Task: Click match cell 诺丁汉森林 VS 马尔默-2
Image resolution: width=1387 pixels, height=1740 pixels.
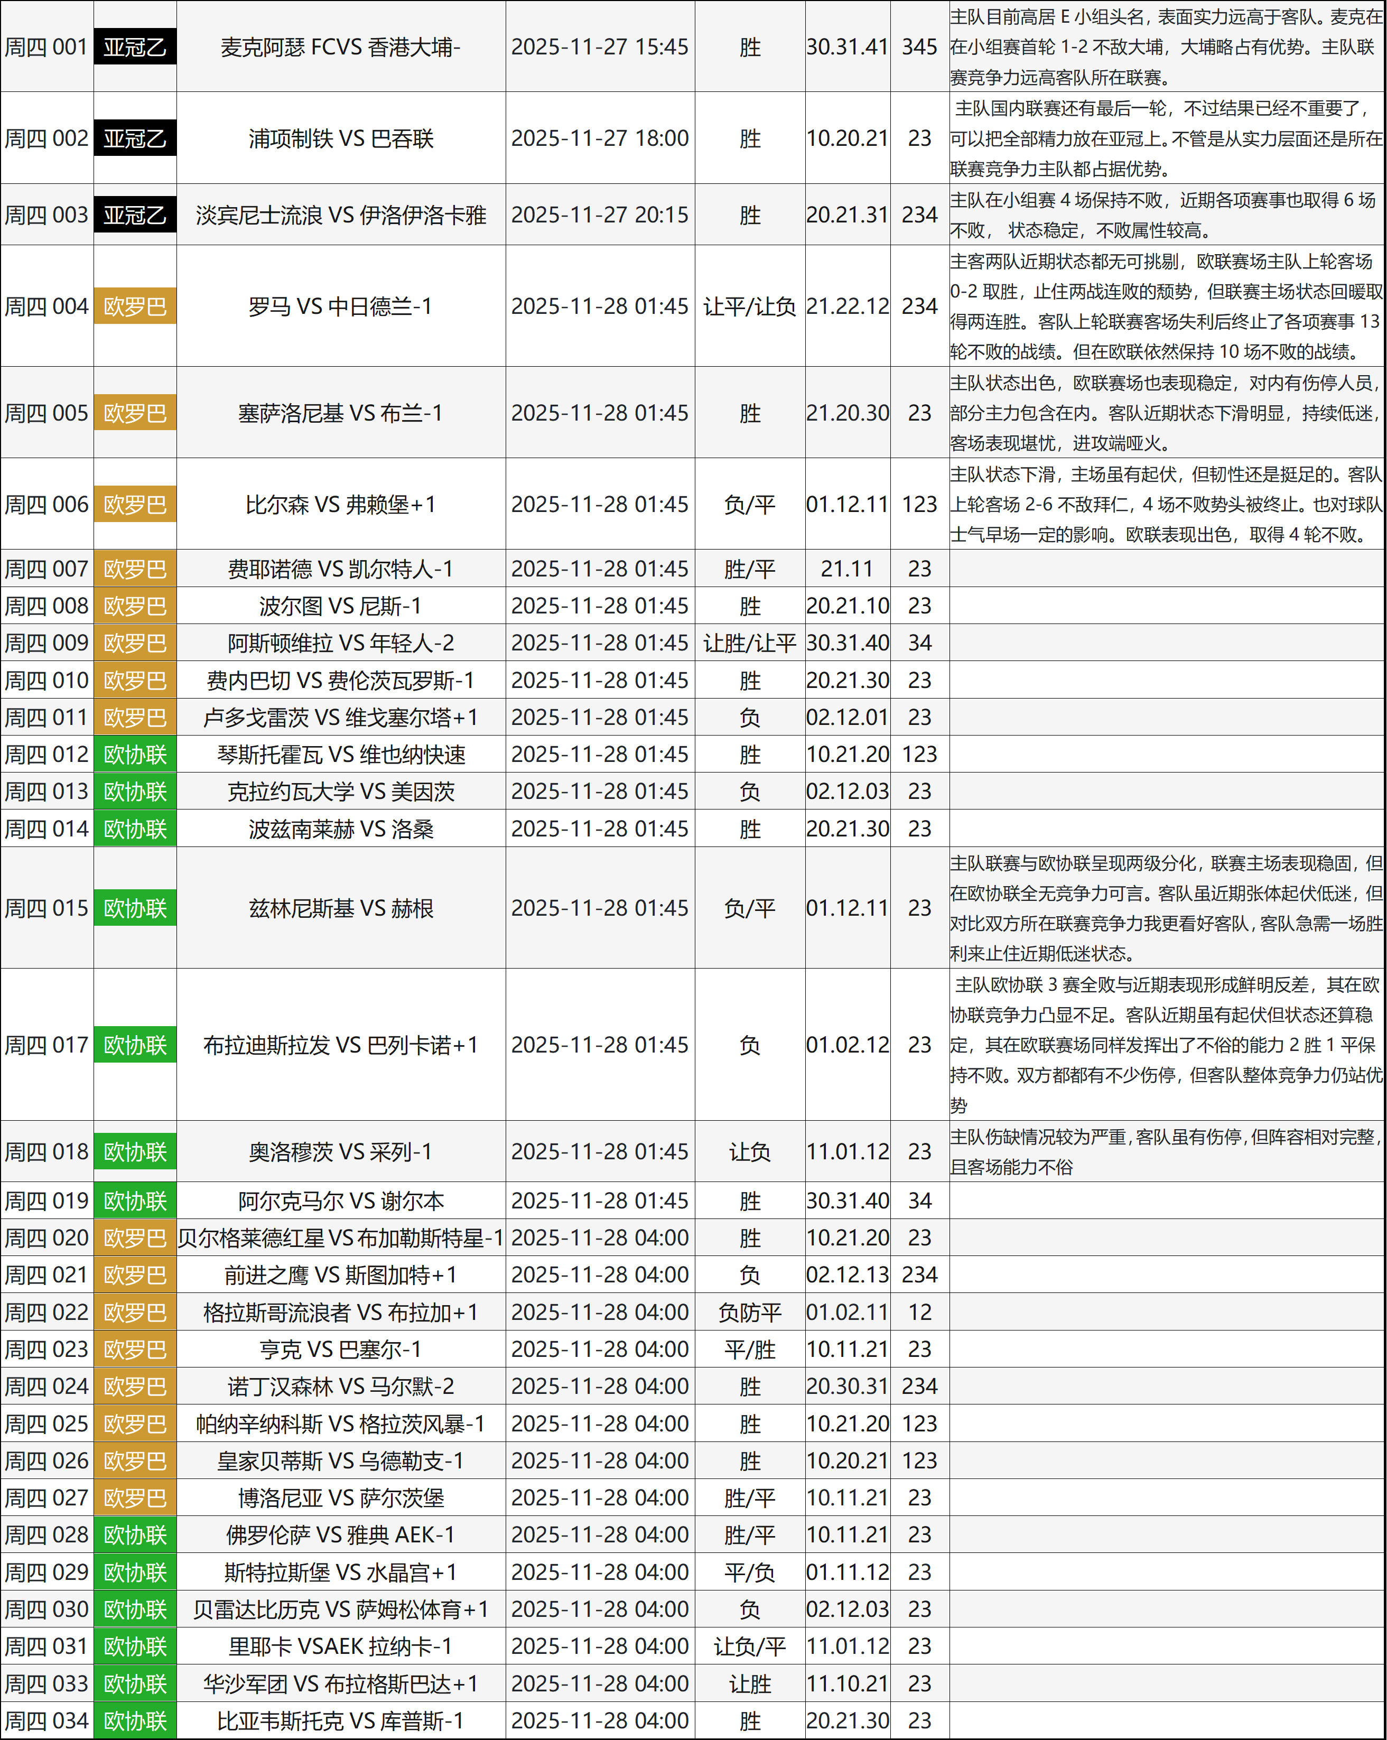Action: [340, 1387]
